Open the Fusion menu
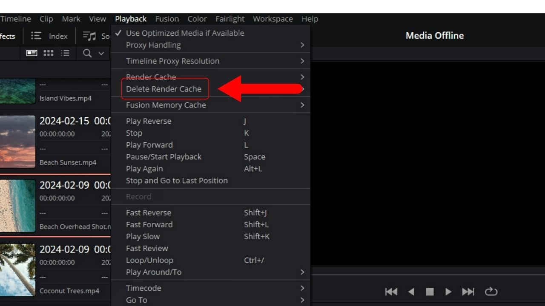The width and height of the screenshot is (545, 306). tap(167, 19)
